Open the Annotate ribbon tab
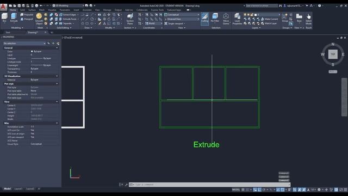 click(x=87, y=10)
